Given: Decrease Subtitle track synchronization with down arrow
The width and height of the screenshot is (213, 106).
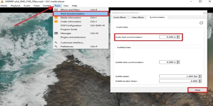Looking at the screenshot, I should 178,63.
